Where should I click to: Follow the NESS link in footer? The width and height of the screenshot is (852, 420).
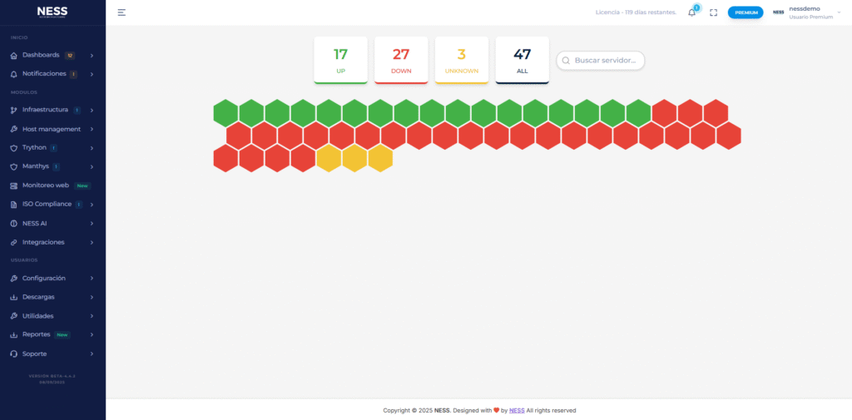[x=517, y=410]
